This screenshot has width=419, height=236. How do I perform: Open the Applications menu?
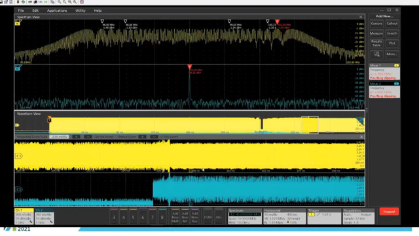[x=57, y=10]
